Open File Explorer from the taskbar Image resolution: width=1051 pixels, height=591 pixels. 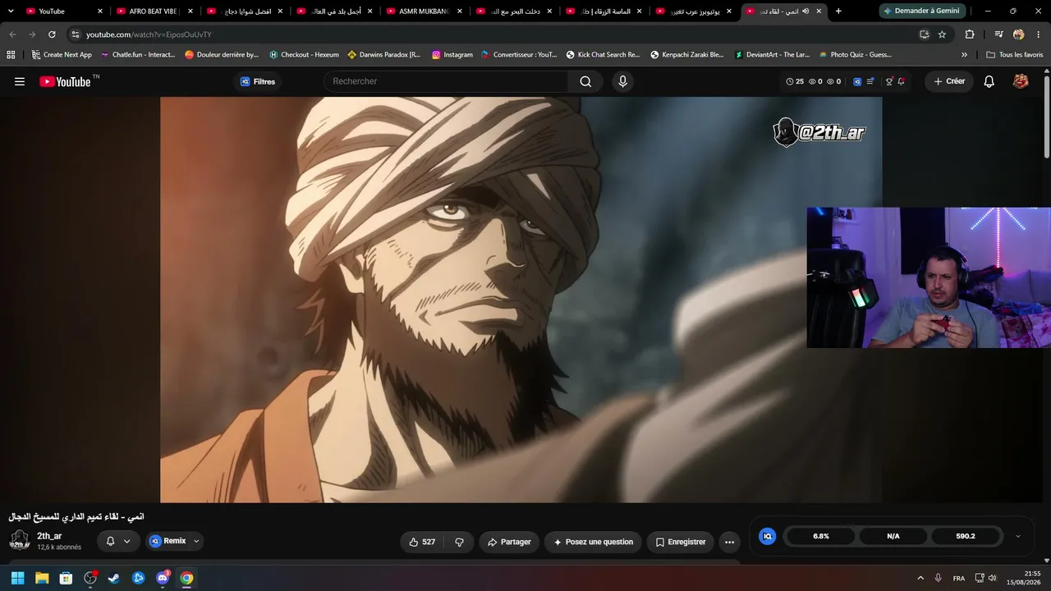point(42,578)
